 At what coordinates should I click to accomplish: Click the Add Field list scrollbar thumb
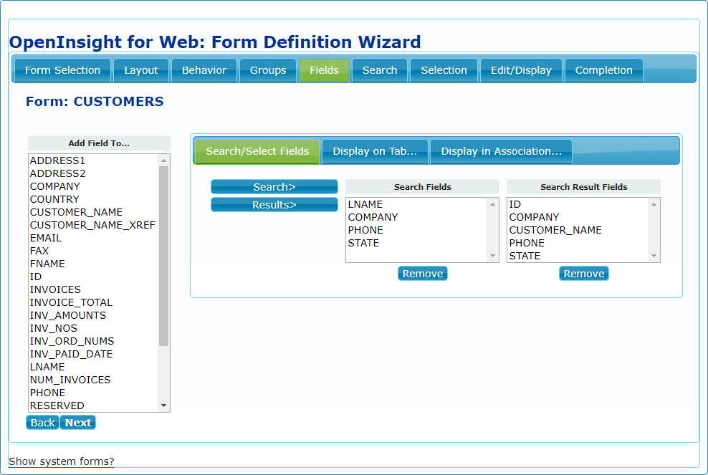tap(164, 256)
